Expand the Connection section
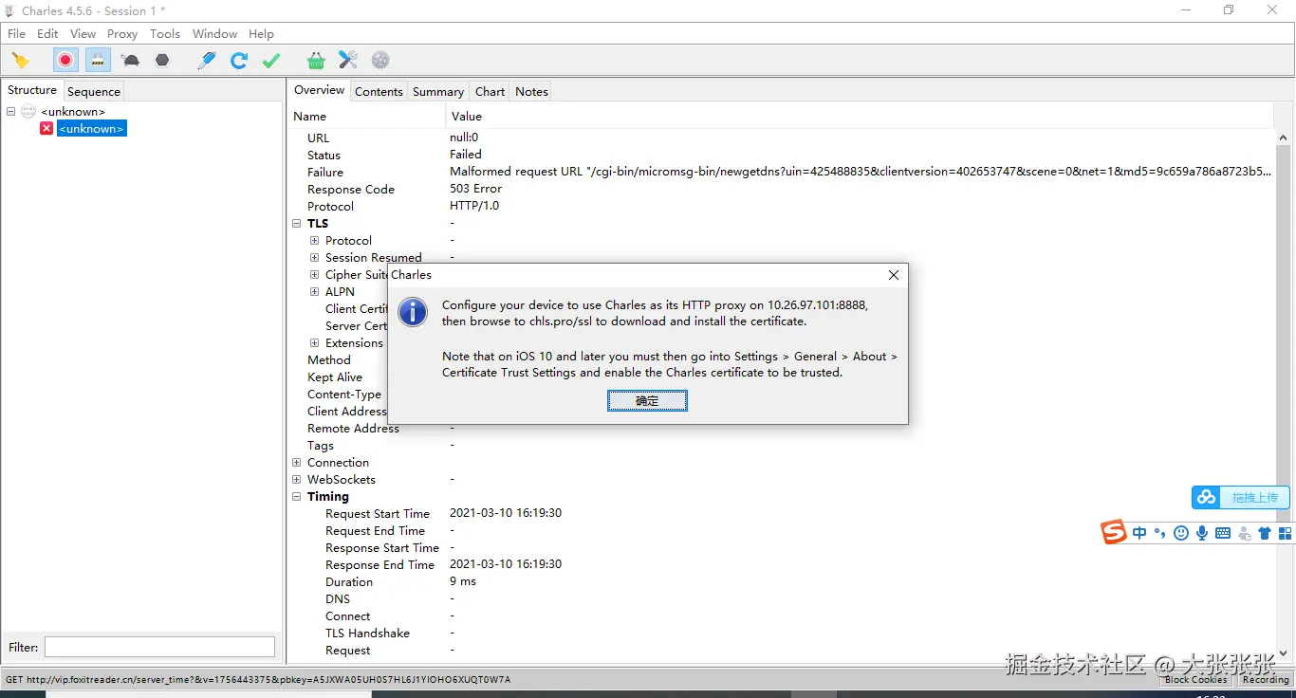The image size is (1296, 698). pos(297,463)
